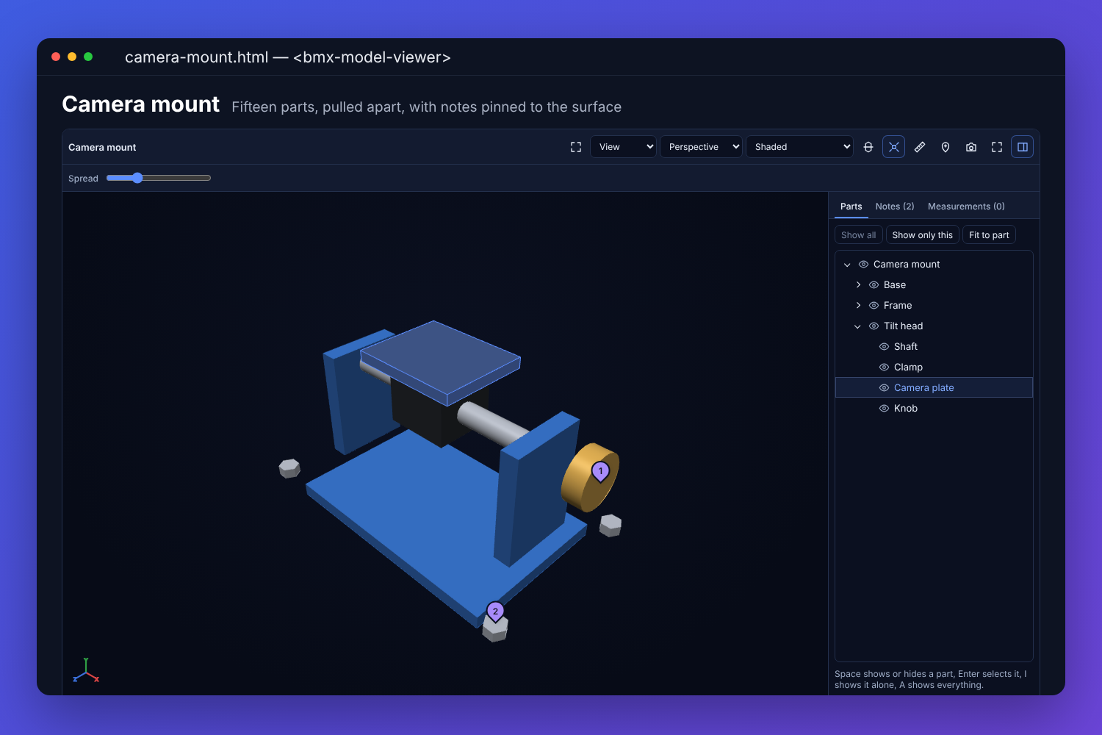Toggle visibility of the Knob part
Screen dimensions: 1102x735
click(x=884, y=409)
